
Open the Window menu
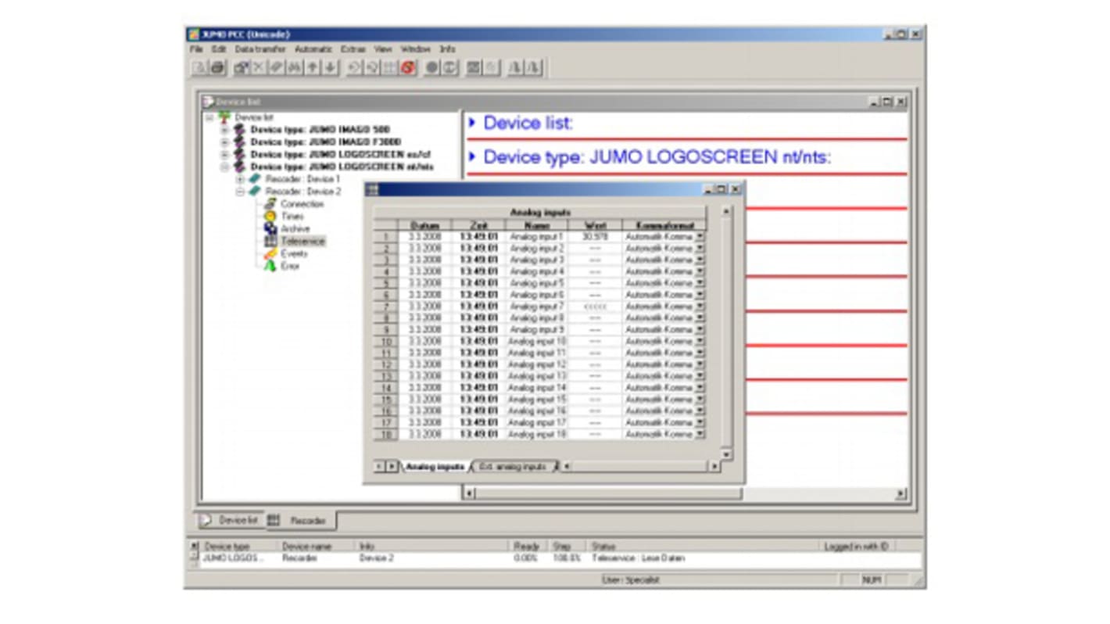[x=415, y=48]
